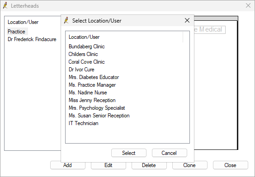Cancel the location selection dialog
This screenshot has width=255, height=177.
[x=170, y=153]
